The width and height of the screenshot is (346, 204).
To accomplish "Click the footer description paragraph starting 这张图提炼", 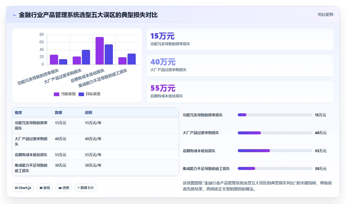I will [257, 186].
